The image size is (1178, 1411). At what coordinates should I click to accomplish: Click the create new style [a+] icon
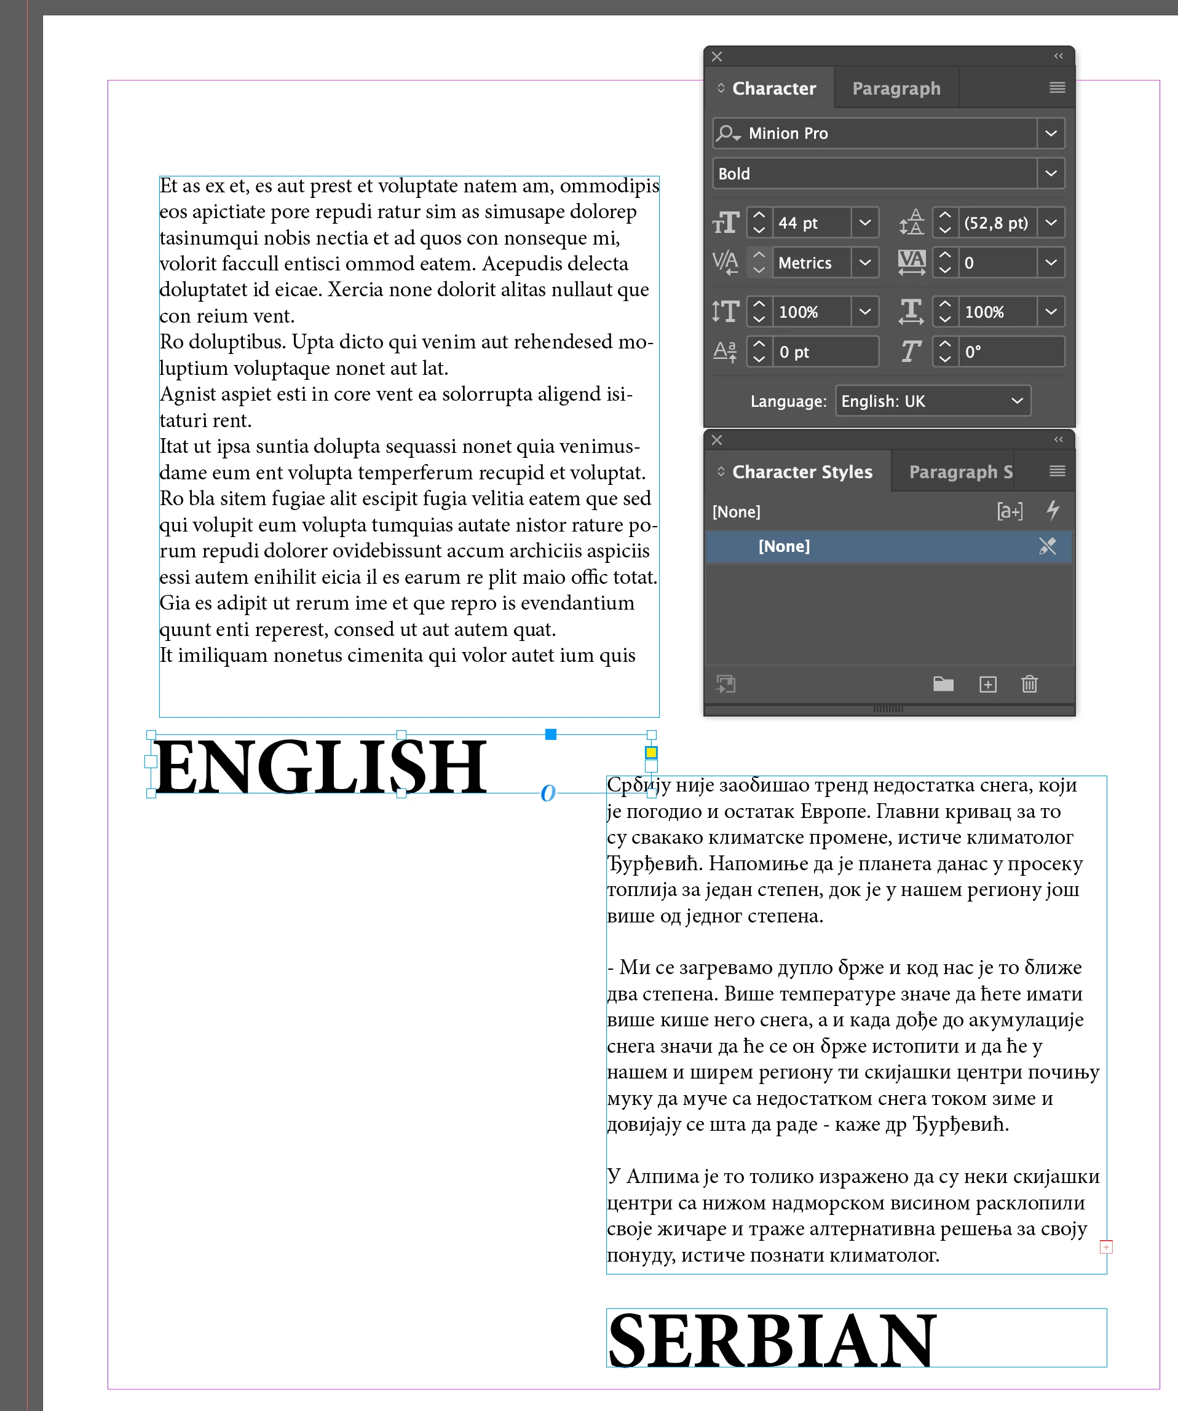1010,511
